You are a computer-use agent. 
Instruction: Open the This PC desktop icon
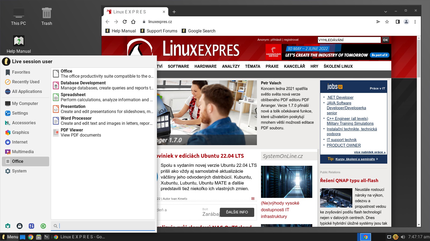[x=19, y=17]
